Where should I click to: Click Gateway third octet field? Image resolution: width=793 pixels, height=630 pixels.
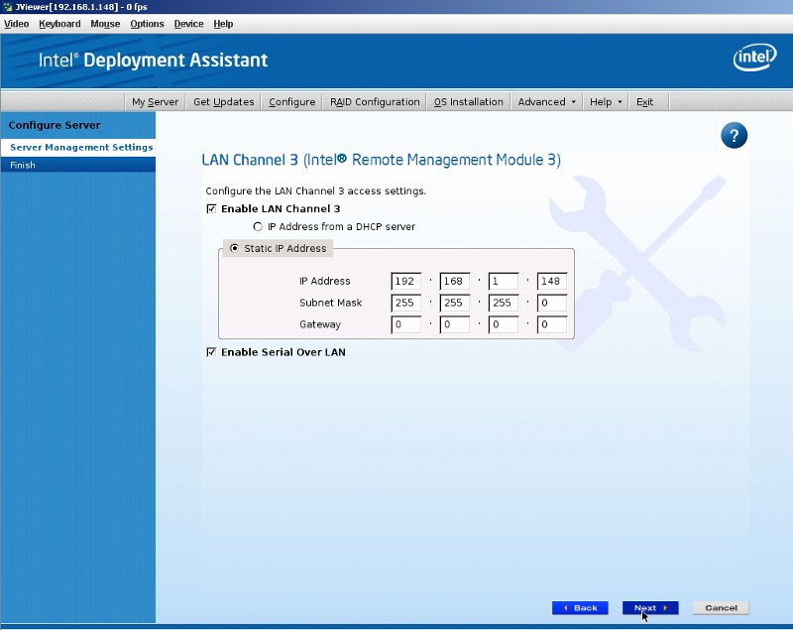coord(504,324)
